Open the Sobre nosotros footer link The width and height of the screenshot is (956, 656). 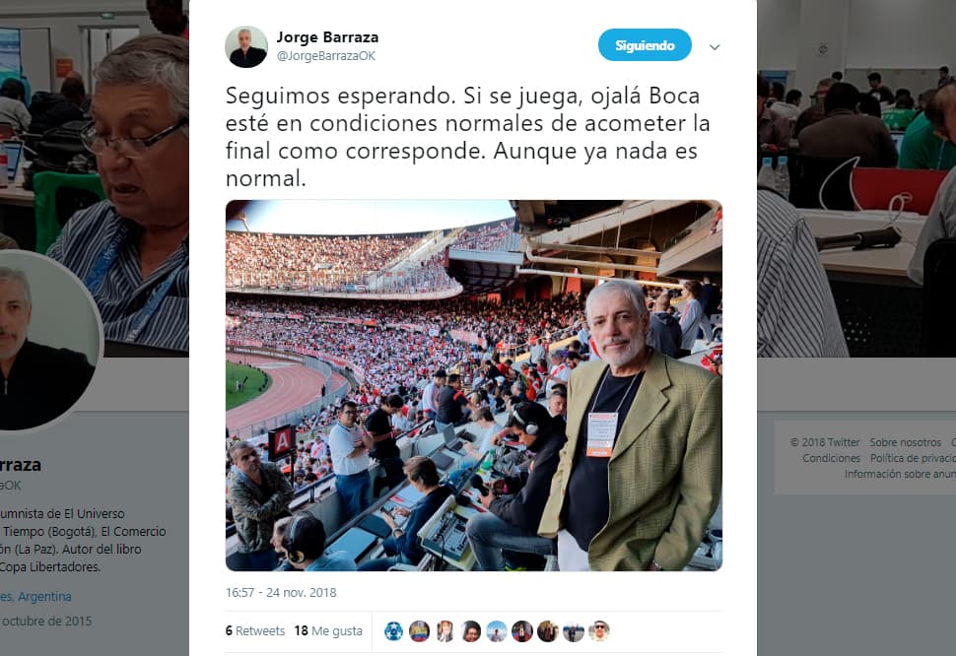click(x=906, y=442)
